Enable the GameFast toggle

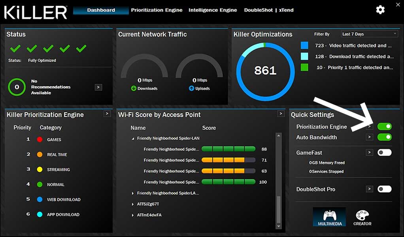pyautogui.click(x=384, y=152)
